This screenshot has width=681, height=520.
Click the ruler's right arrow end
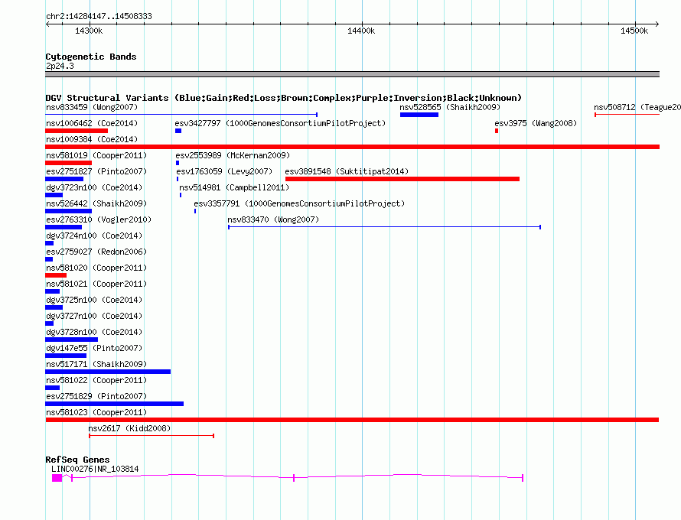[x=657, y=24]
